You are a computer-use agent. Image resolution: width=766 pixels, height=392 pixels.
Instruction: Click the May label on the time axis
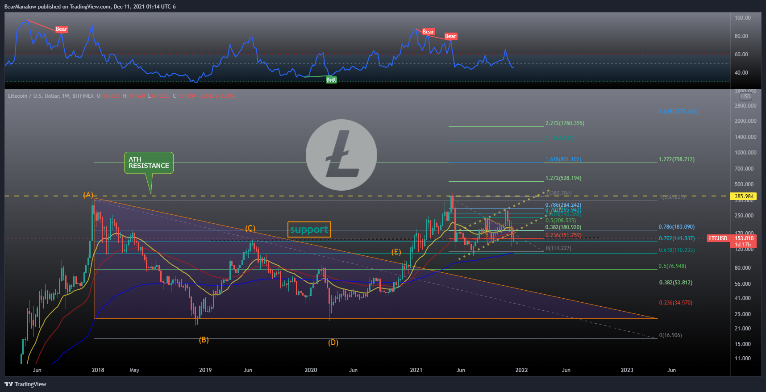point(134,370)
